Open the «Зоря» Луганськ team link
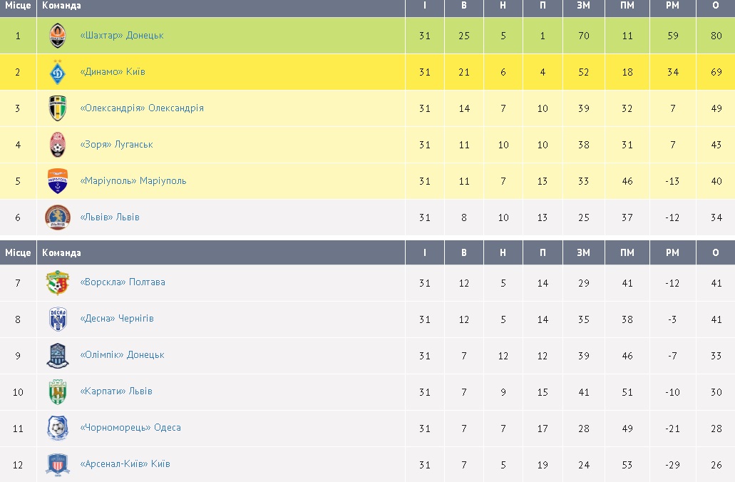Screen dimensions: 735x482 point(117,145)
